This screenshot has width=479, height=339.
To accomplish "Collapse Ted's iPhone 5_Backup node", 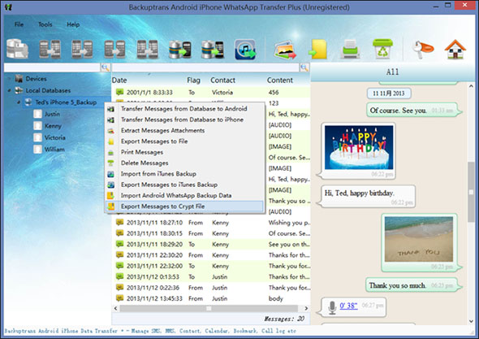I will [x=19, y=102].
